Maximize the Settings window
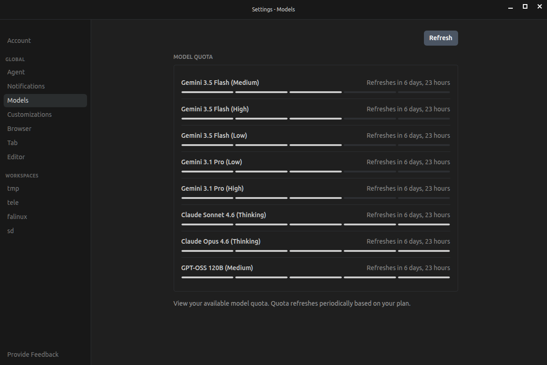The height and width of the screenshot is (365, 547). pos(525,6)
